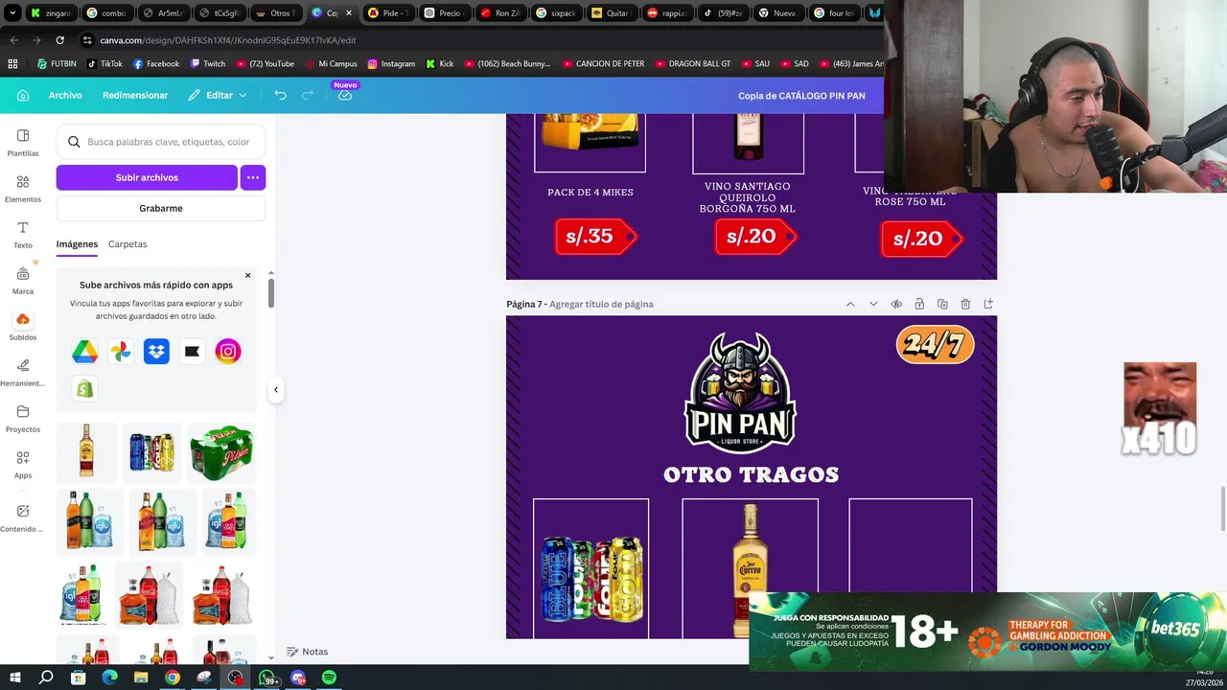Open the Mi Campus bookmark
The width and height of the screenshot is (1227, 690).
pyautogui.click(x=331, y=64)
